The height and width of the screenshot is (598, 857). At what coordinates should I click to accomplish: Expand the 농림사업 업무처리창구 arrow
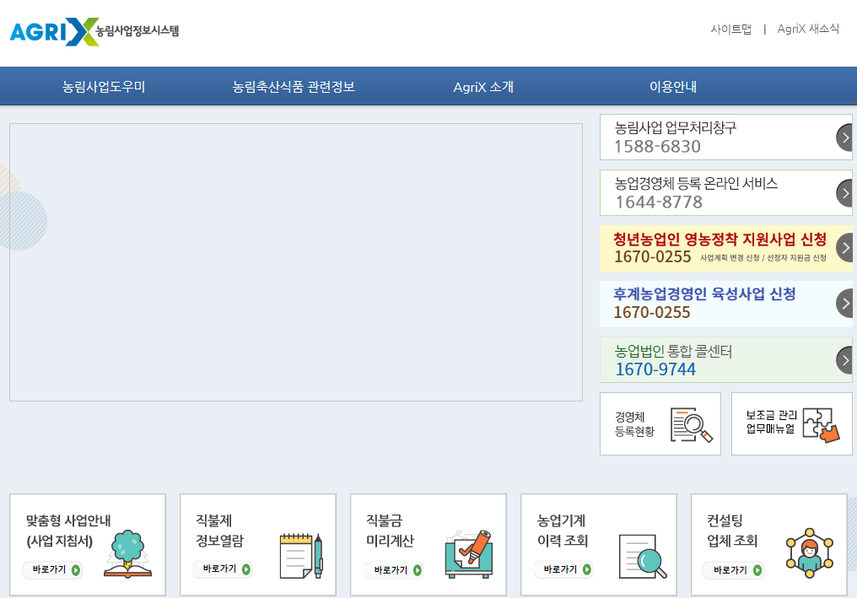(x=844, y=137)
